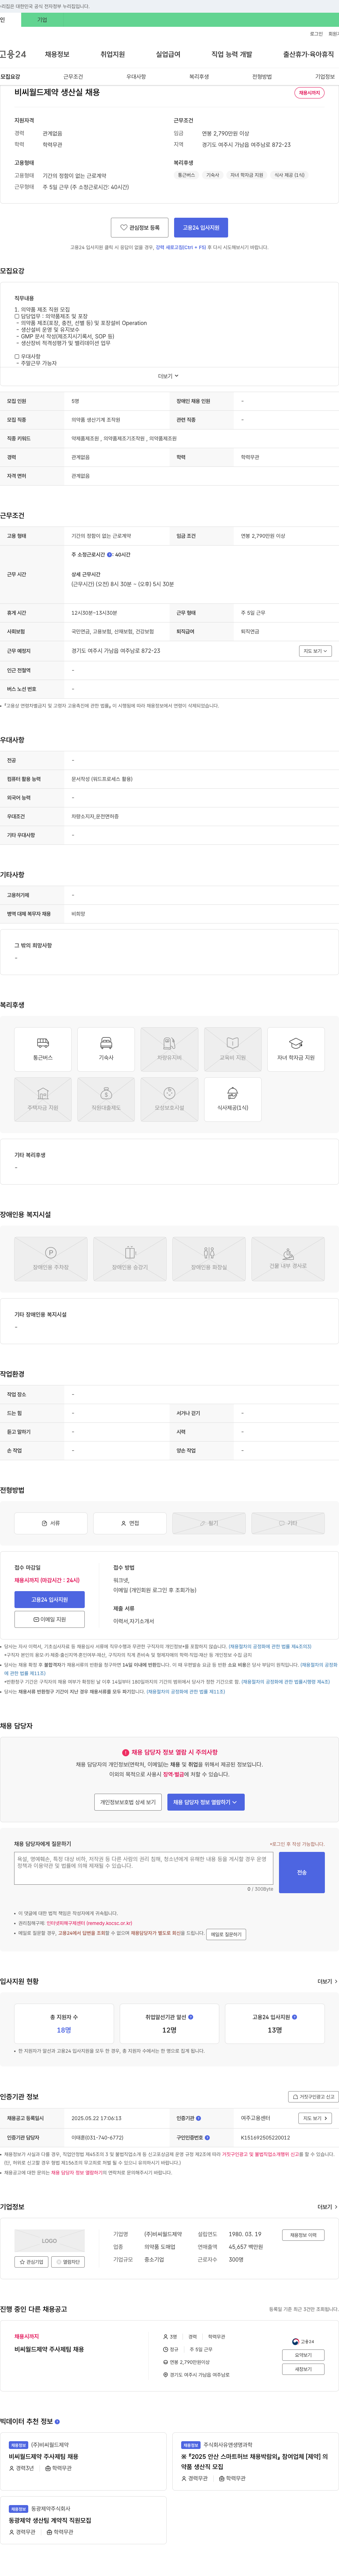The height and width of the screenshot is (2576, 339).
Task: Click the 메일로 질문하기 button
Action: point(226,1934)
